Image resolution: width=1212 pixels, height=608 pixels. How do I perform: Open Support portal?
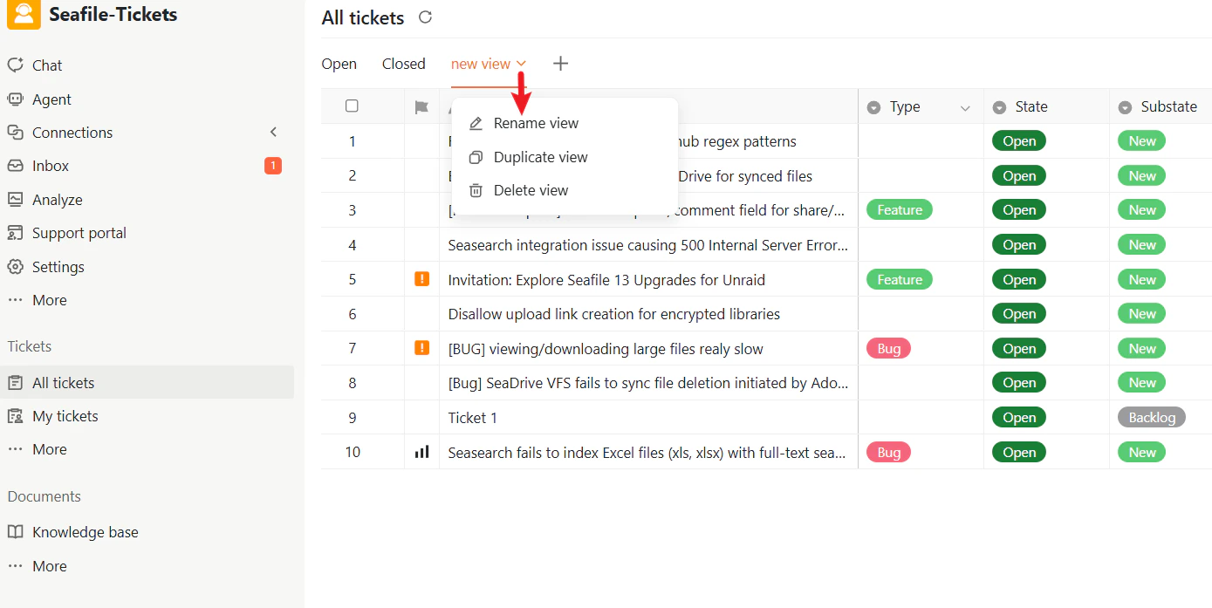pyautogui.click(x=79, y=233)
